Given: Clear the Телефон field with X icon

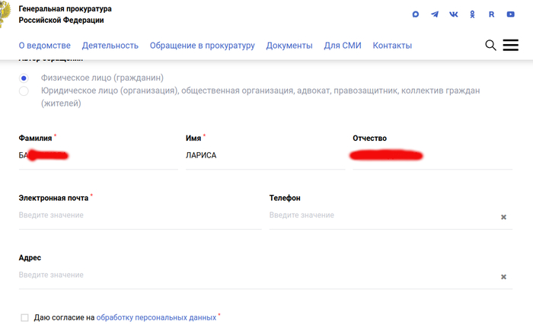Looking at the screenshot, I should point(503,217).
